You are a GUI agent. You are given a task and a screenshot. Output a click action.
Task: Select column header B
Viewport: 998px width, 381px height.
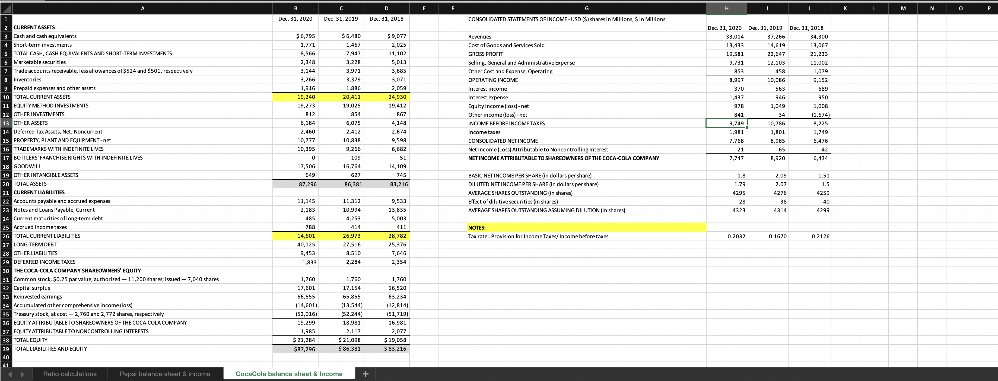(295, 8)
